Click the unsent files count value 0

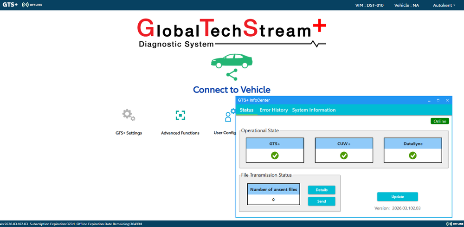[273, 200]
